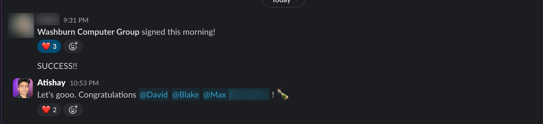Click the blurred sender name
This screenshot has width=543, height=124.
(x=47, y=19)
